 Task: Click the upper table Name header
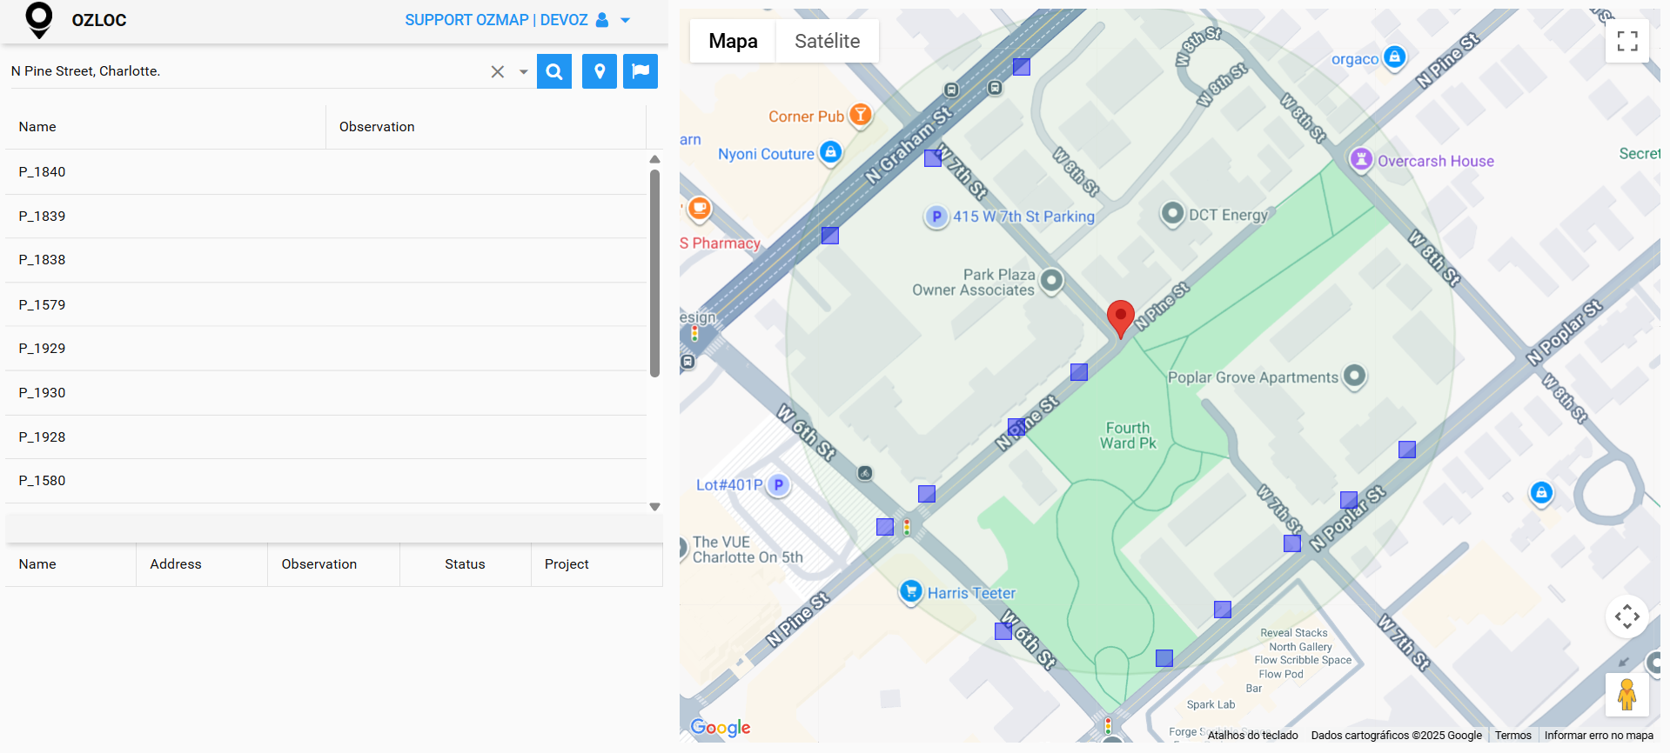165,127
